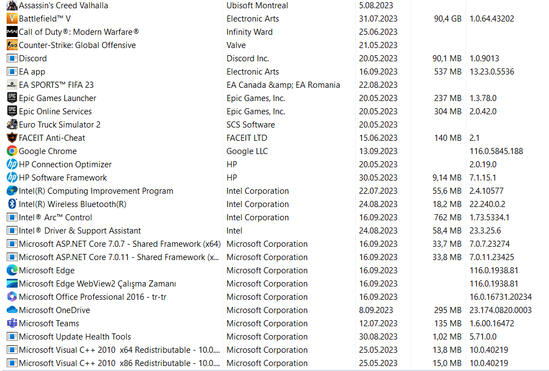Click version 1.0.64.43202
549x371 pixels.
coord(492,19)
